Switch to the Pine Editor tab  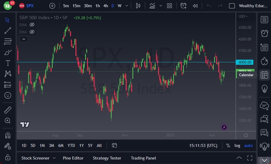tap(73, 158)
